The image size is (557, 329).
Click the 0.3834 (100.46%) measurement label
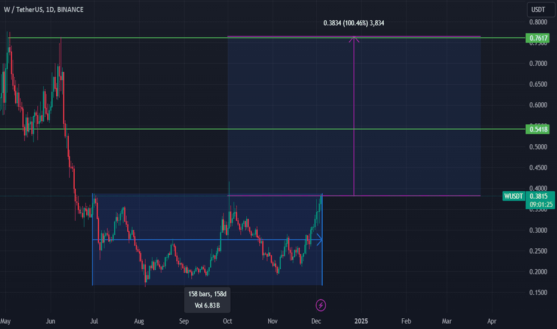[353, 23]
